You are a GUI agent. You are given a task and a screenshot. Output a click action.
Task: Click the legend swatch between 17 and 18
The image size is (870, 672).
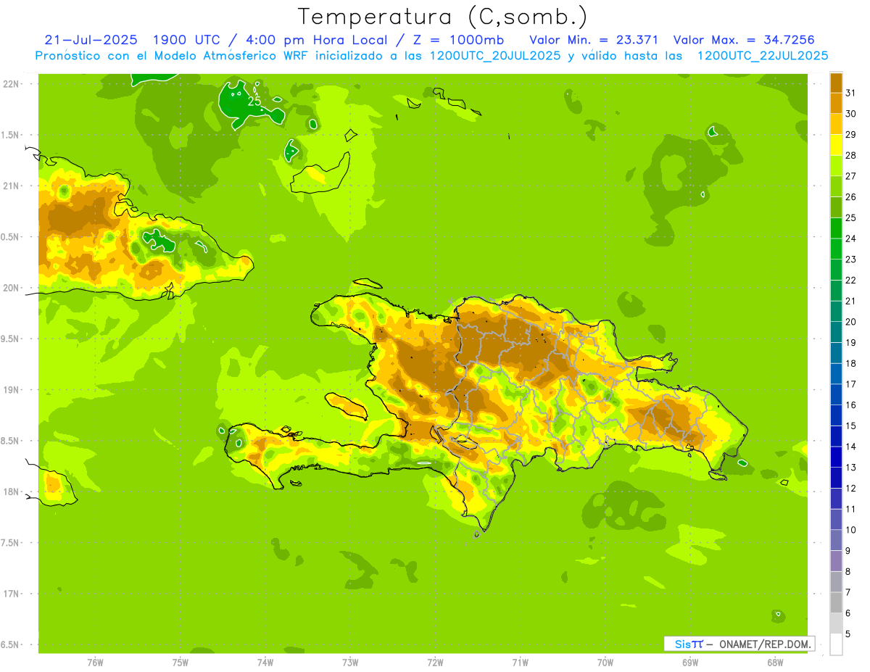(x=836, y=373)
